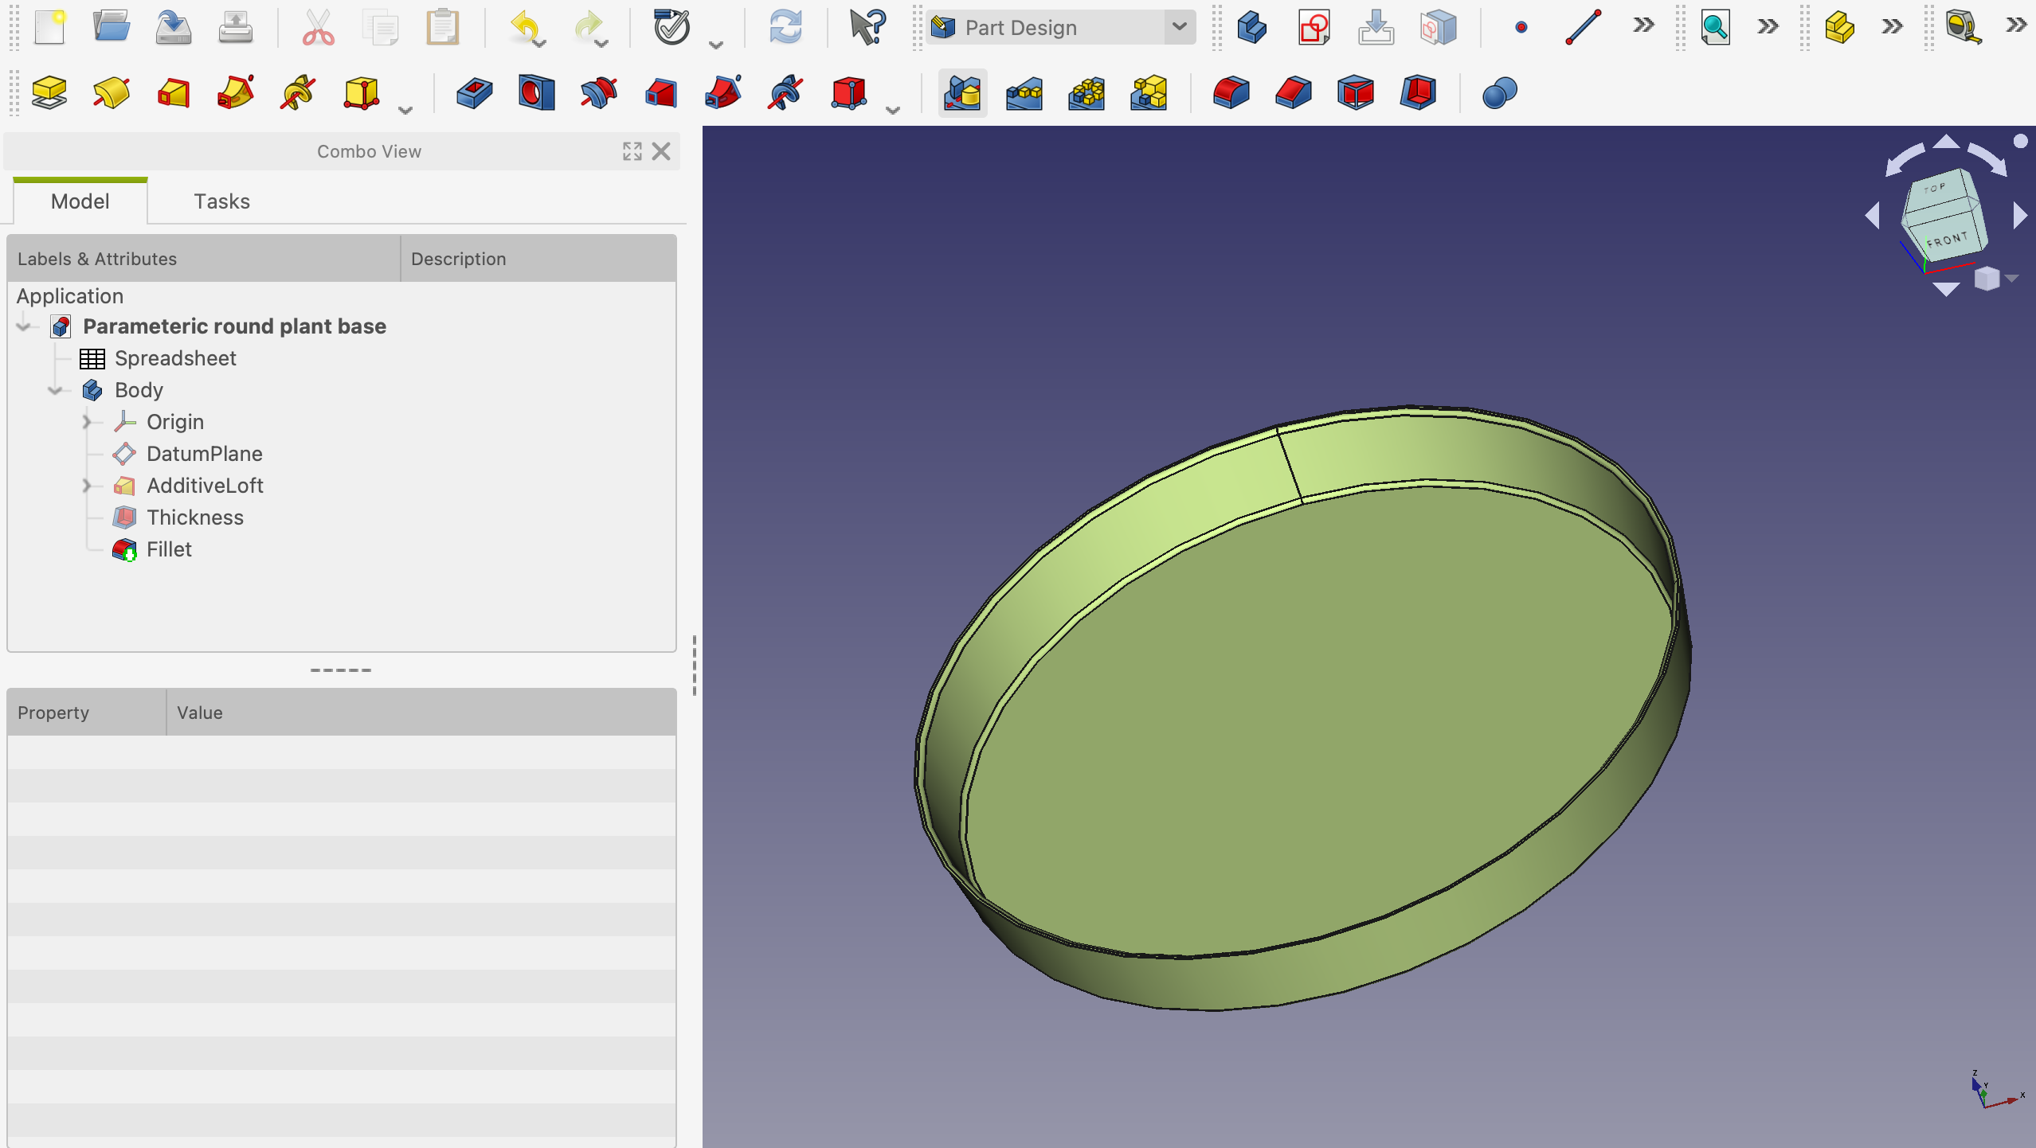The height and width of the screenshot is (1148, 2036).
Task: Select the Draft tool
Action: click(x=1356, y=93)
